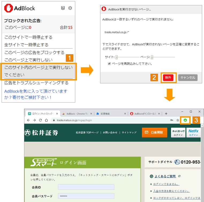Click the padlock site info icon
Image resolution: width=204 pixels, height=202 pixels.
point(54,120)
